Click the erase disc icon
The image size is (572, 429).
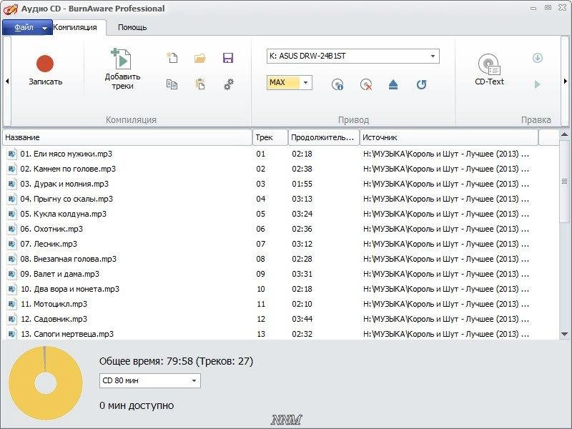coord(366,84)
